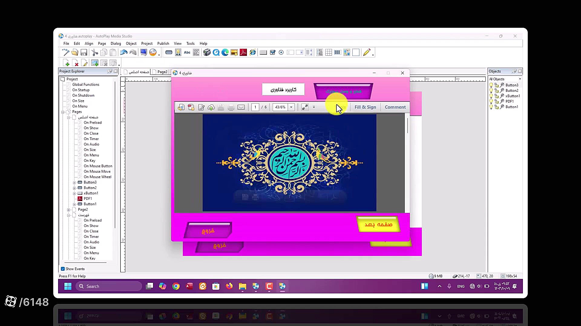The width and height of the screenshot is (581, 326).
Task: Open the Windows Start button
Action: (68, 286)
